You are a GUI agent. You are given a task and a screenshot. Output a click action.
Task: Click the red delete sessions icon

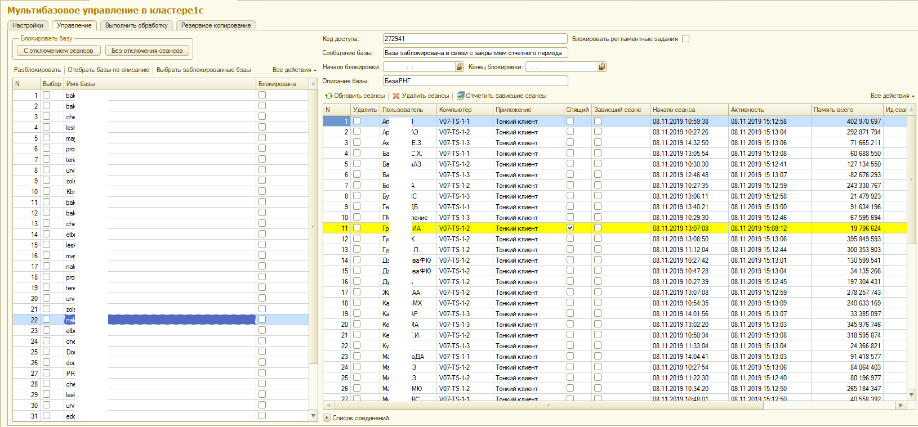396,96
